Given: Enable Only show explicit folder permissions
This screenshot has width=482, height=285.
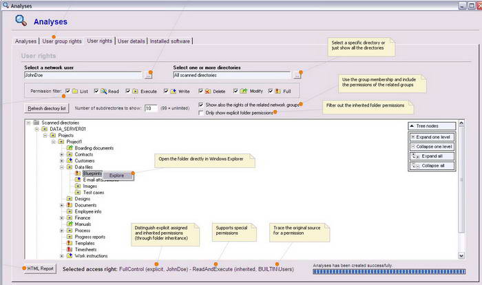Looking at the screenshot, I should [201, 113].
